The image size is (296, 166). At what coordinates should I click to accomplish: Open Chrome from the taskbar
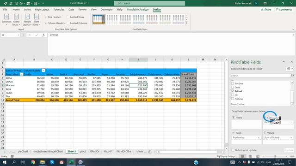[x=33, y=162]
